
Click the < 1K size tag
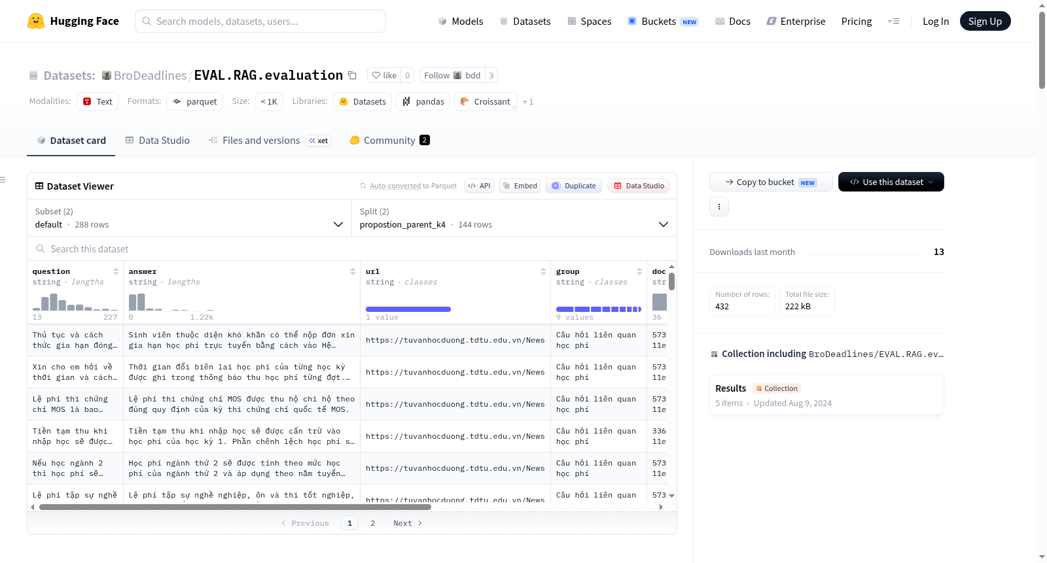pyautogui.click(x=269, y=101)
